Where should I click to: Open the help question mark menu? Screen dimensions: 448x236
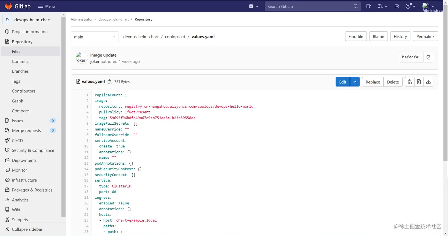coord(410,6)
